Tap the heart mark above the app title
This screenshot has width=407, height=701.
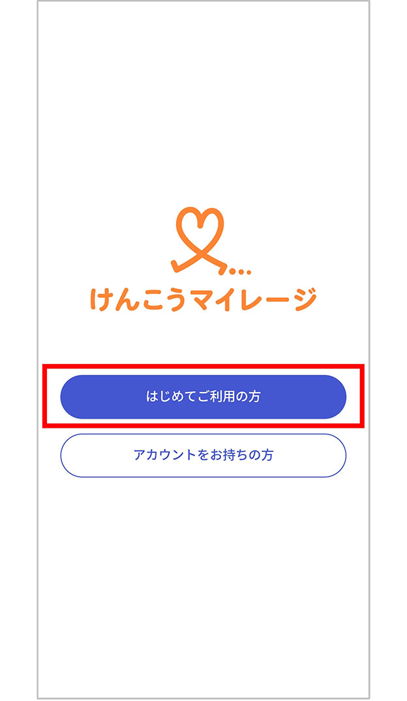pyautogui.click(x=203, y=231)
